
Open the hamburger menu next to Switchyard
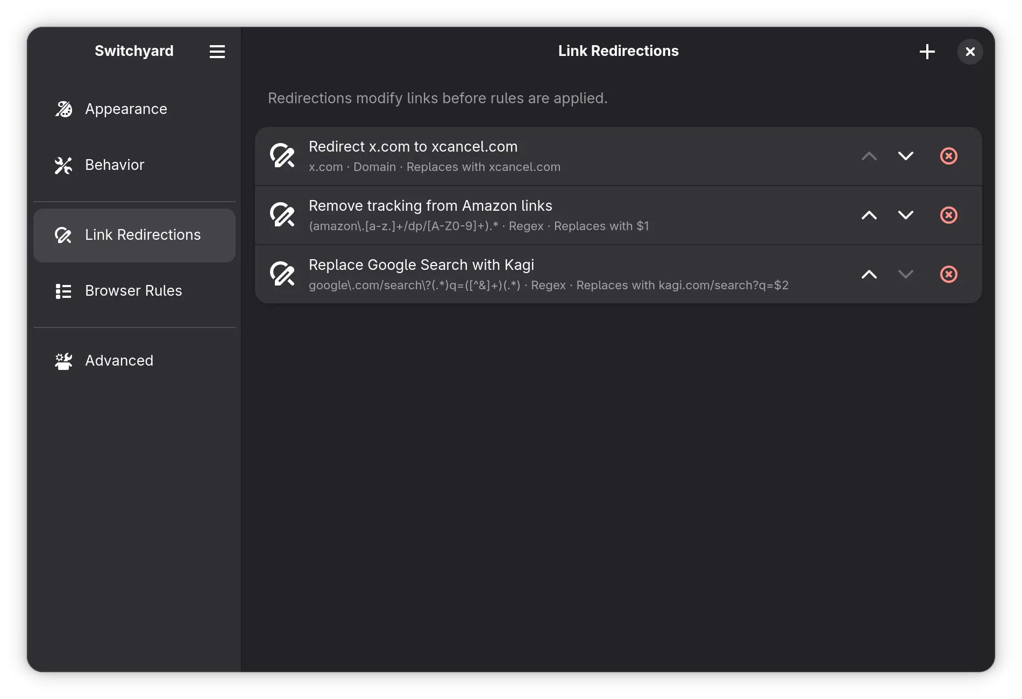click(x=217, y=52)
